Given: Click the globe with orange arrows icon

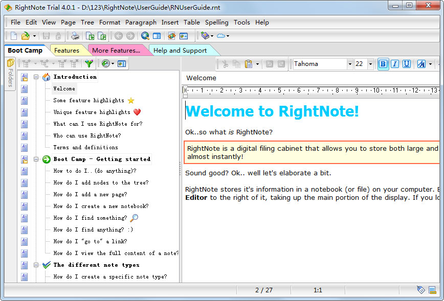Looking at the screenshot, I should tap(171, 36).
